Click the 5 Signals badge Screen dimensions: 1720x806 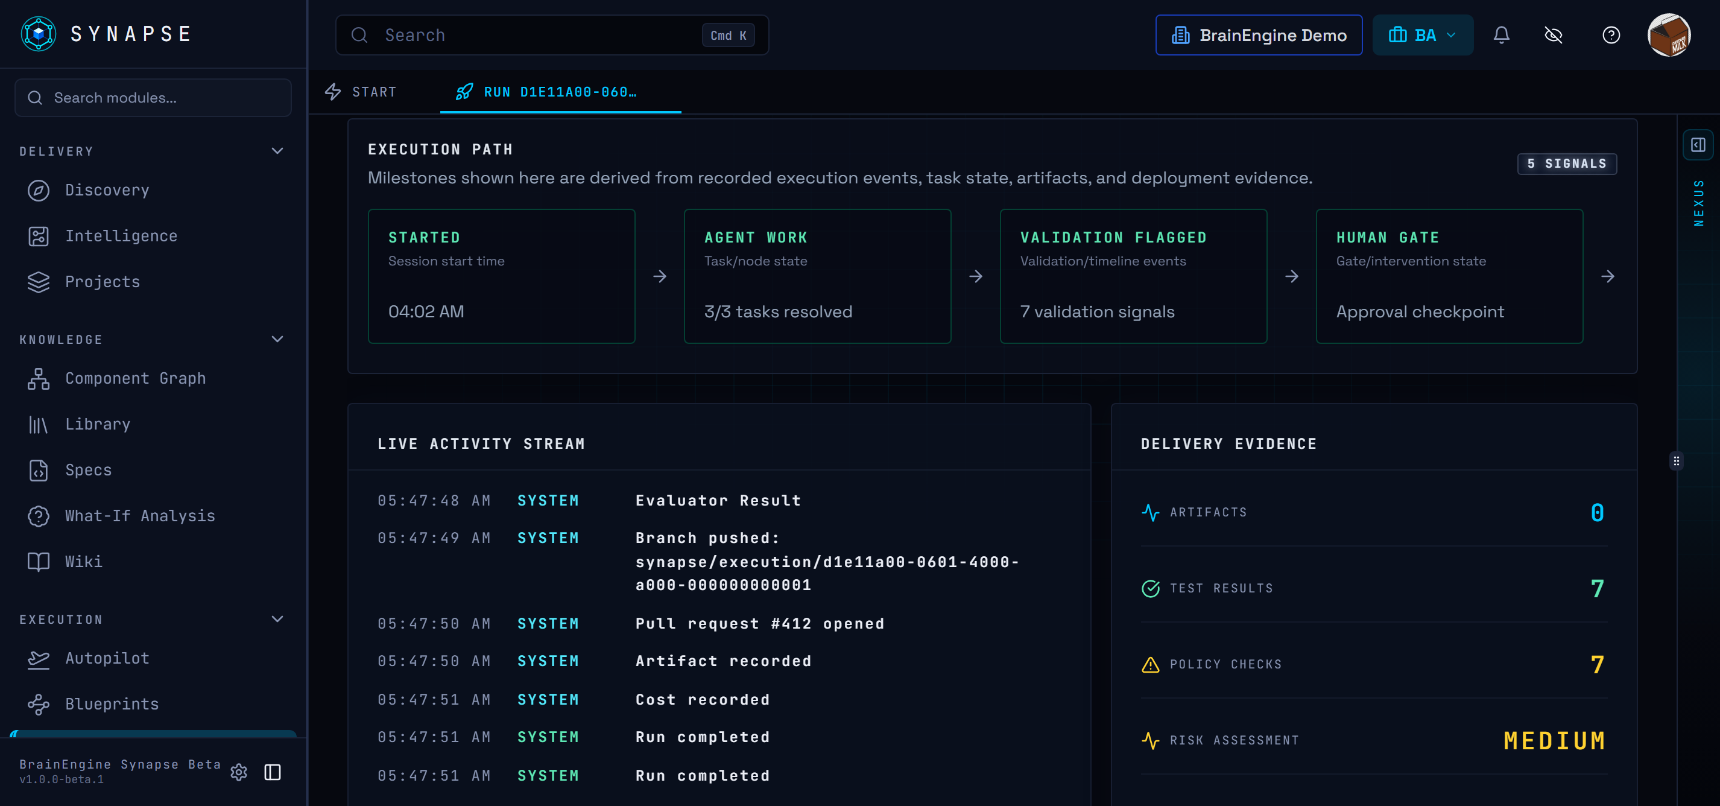[x=1566, y=163]
